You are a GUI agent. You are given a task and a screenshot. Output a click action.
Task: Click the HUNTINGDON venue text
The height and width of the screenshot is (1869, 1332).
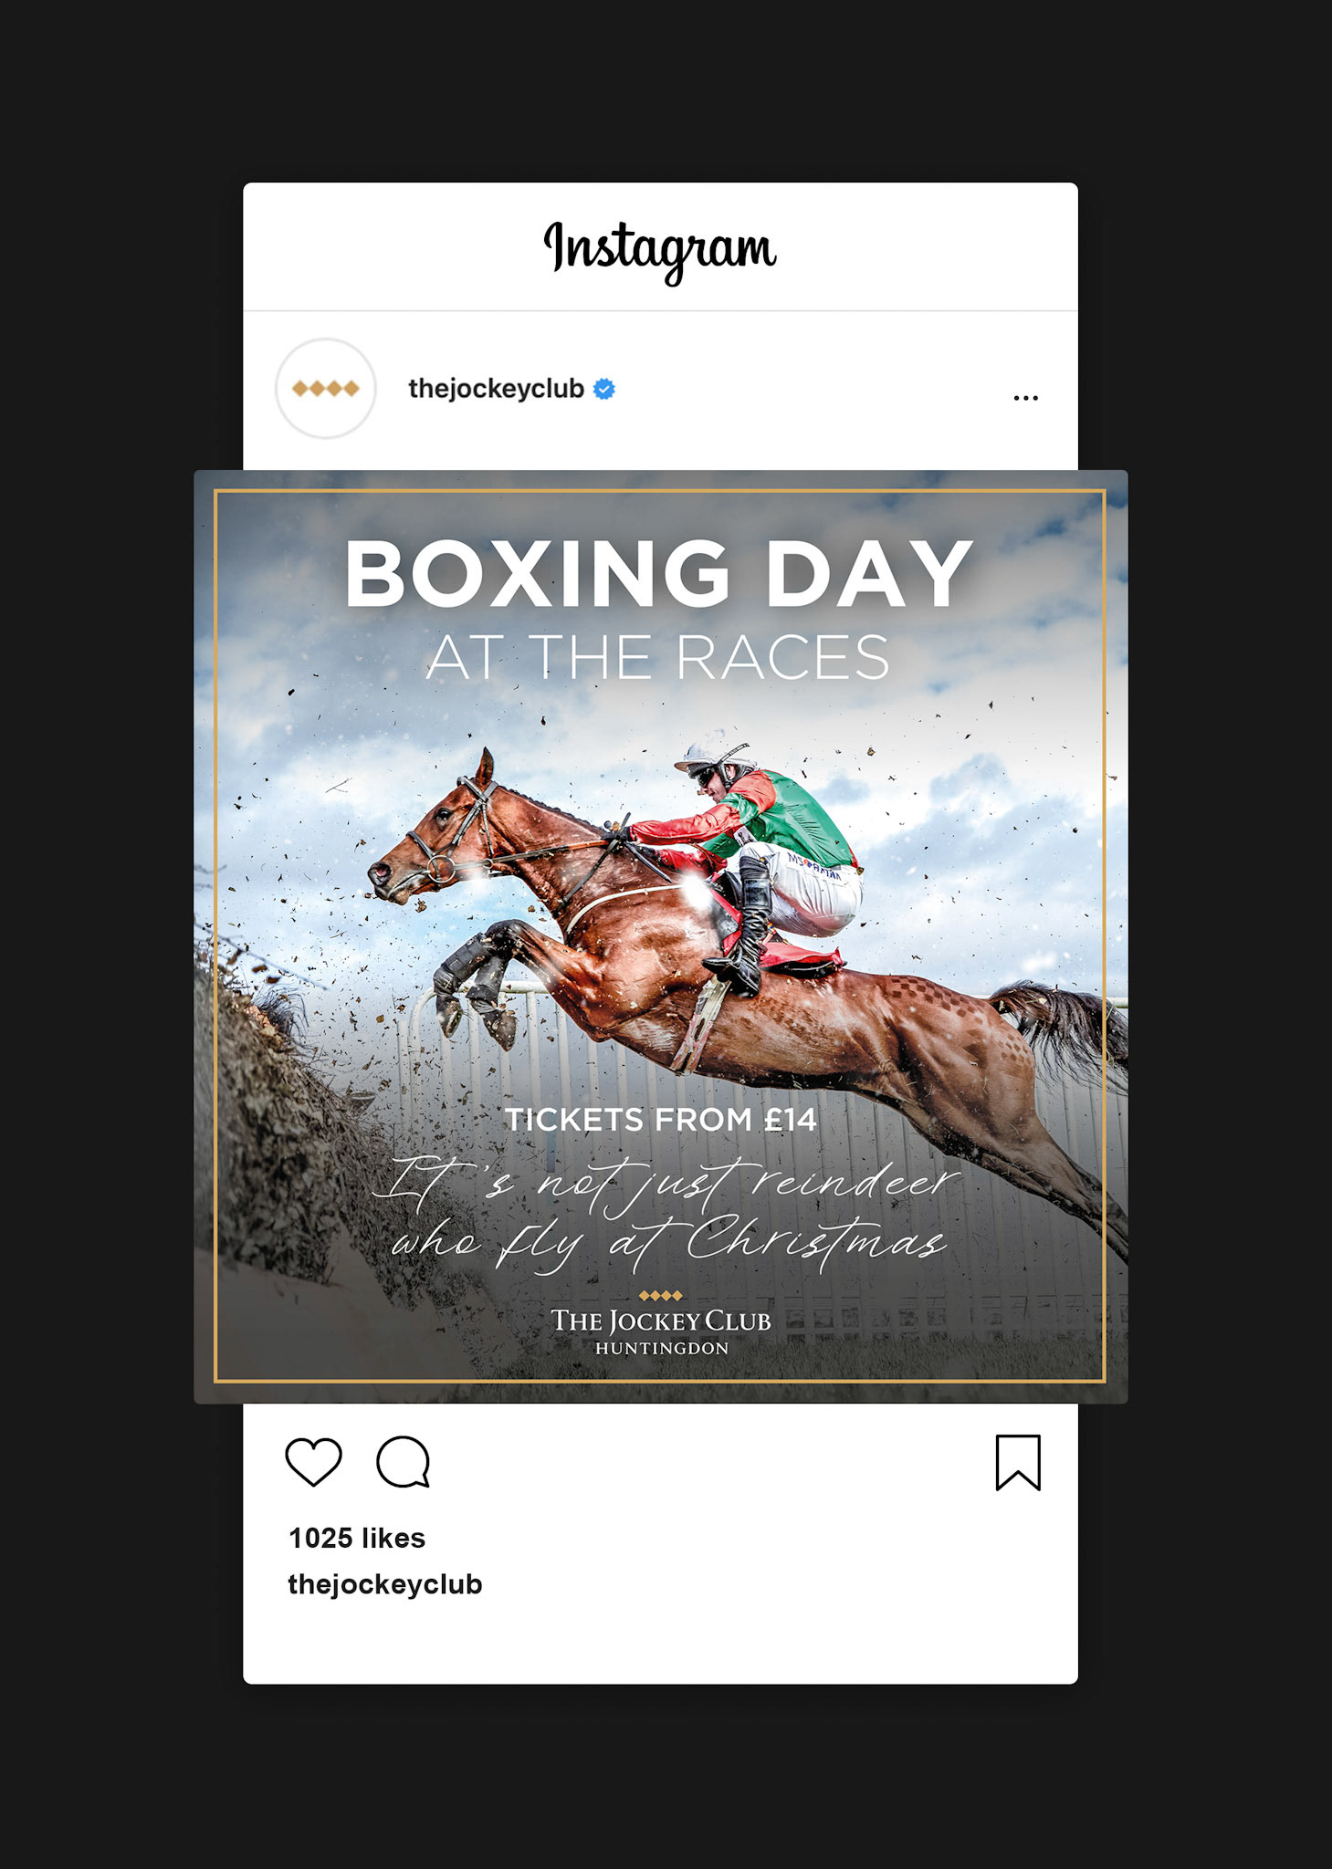662,1349
